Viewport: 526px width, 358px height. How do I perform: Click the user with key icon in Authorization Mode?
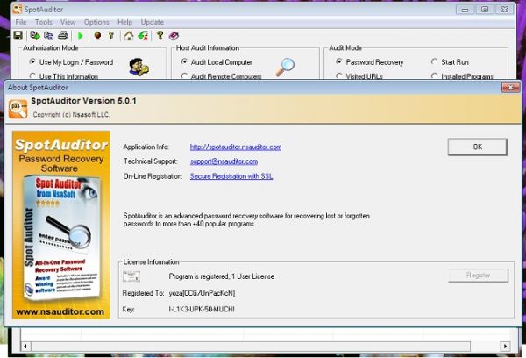139,67
